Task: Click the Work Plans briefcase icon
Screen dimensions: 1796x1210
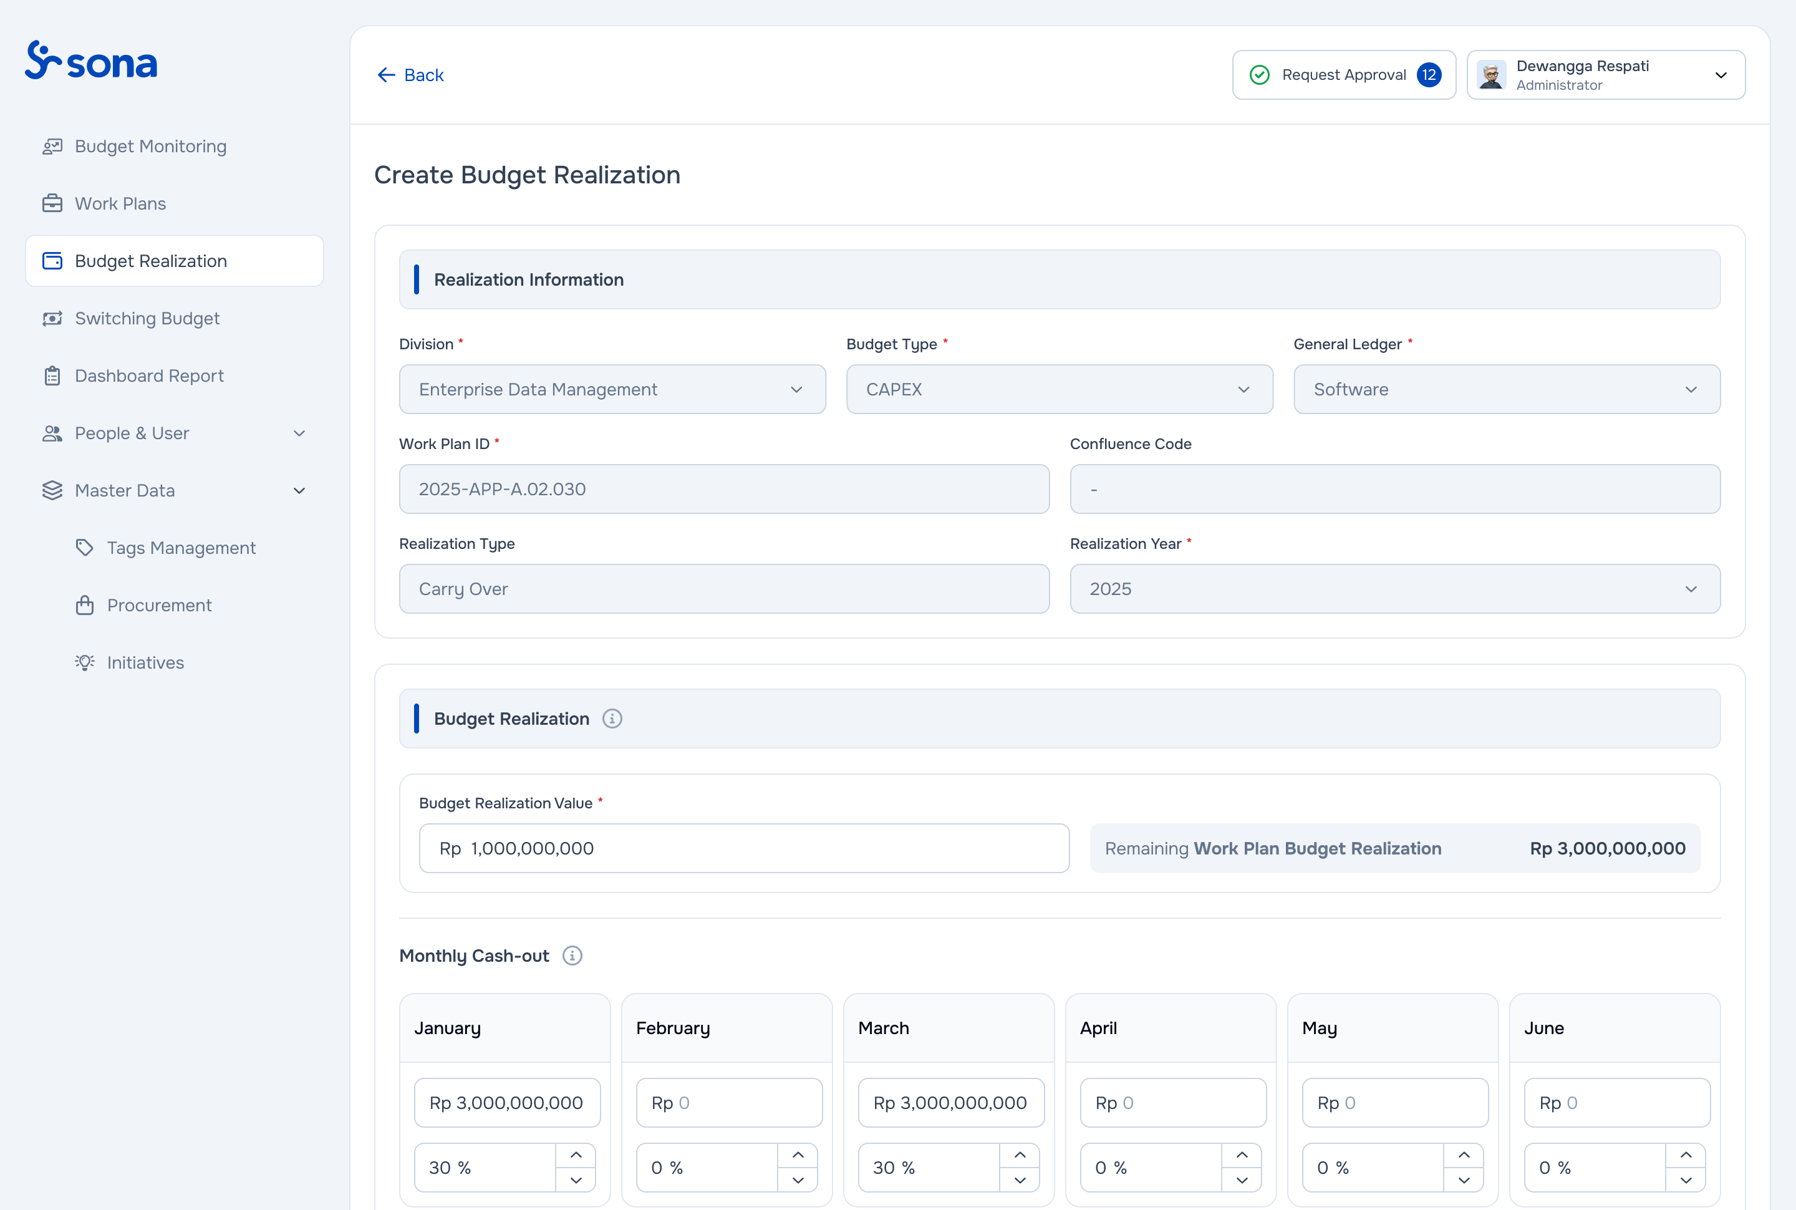Action: (x=52, y=204)
